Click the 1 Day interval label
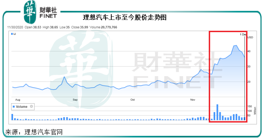 [x=243, y=34]
